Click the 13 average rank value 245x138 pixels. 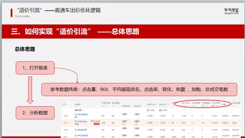coord(203,123)
